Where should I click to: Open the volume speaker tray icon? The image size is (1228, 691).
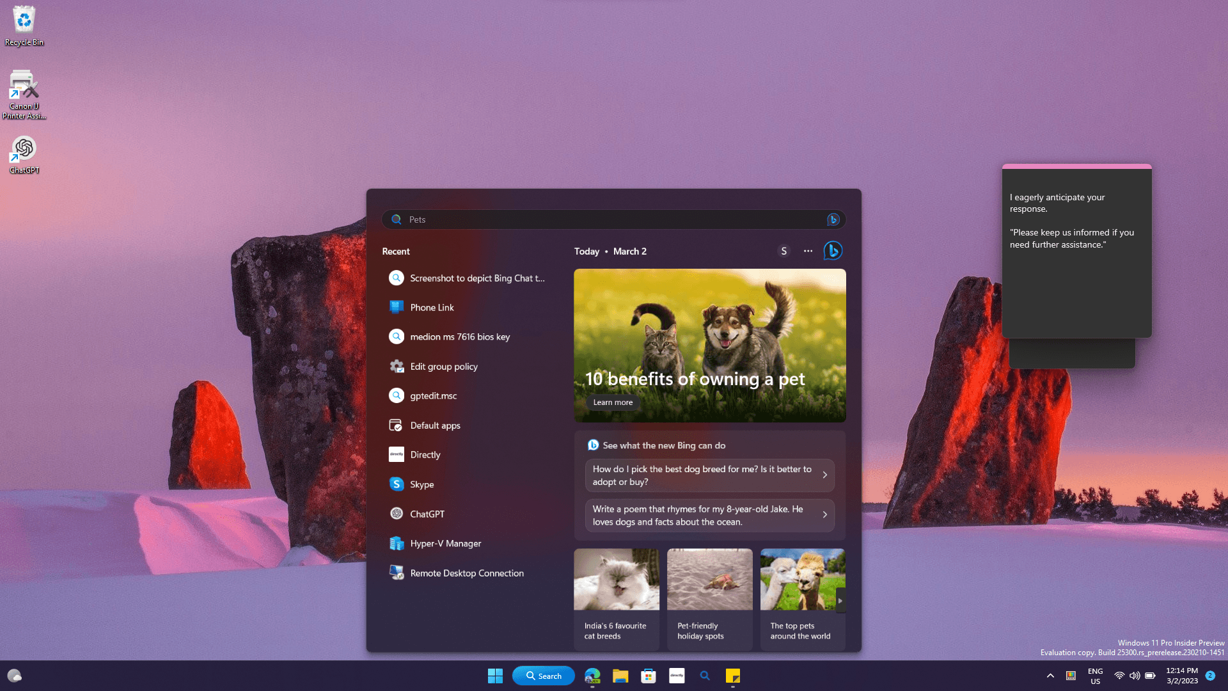[1135, 676]
